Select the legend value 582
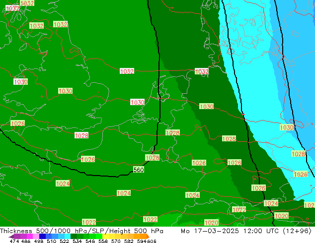Viewport: 315px width, 243px height. coord(129,241)
